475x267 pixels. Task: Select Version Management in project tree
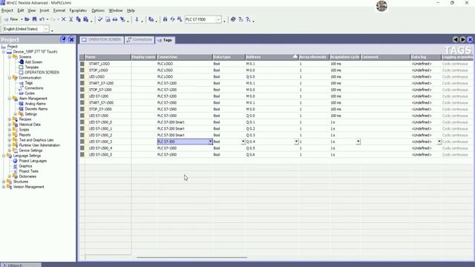(28, 187)
